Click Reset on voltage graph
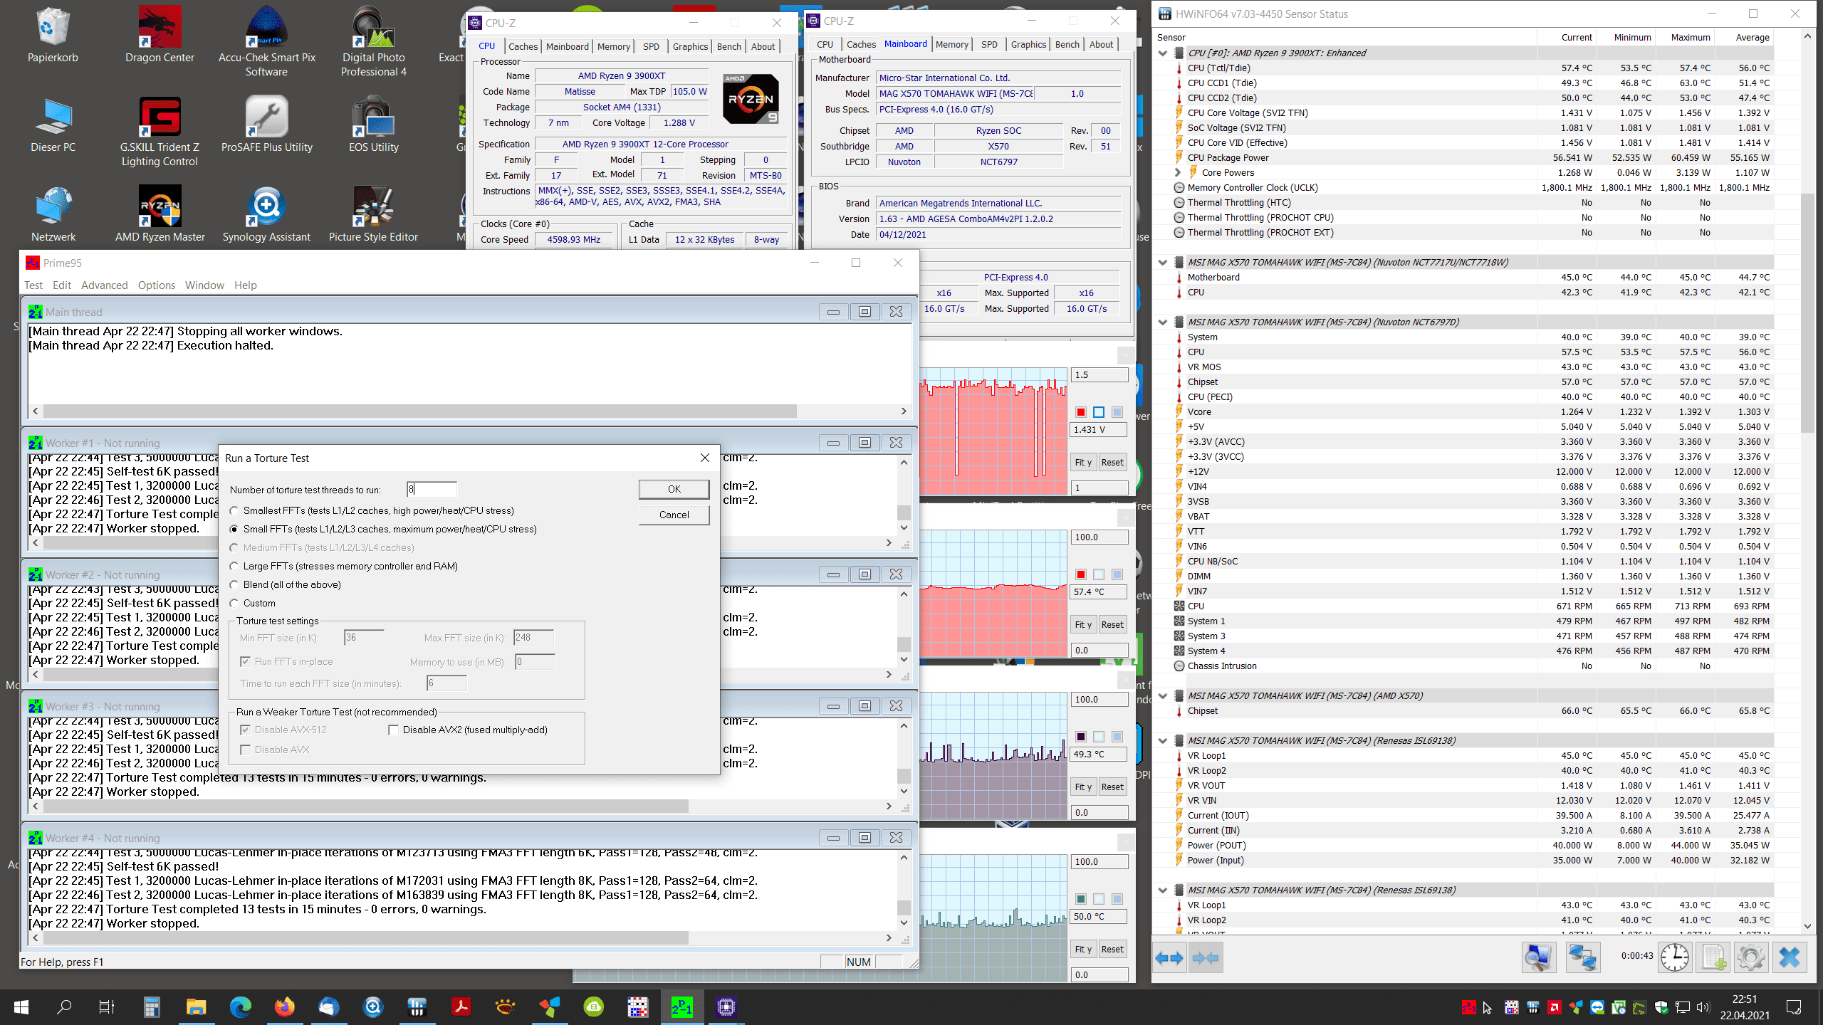1823x1025 pixels. (x=1112, y=462)
